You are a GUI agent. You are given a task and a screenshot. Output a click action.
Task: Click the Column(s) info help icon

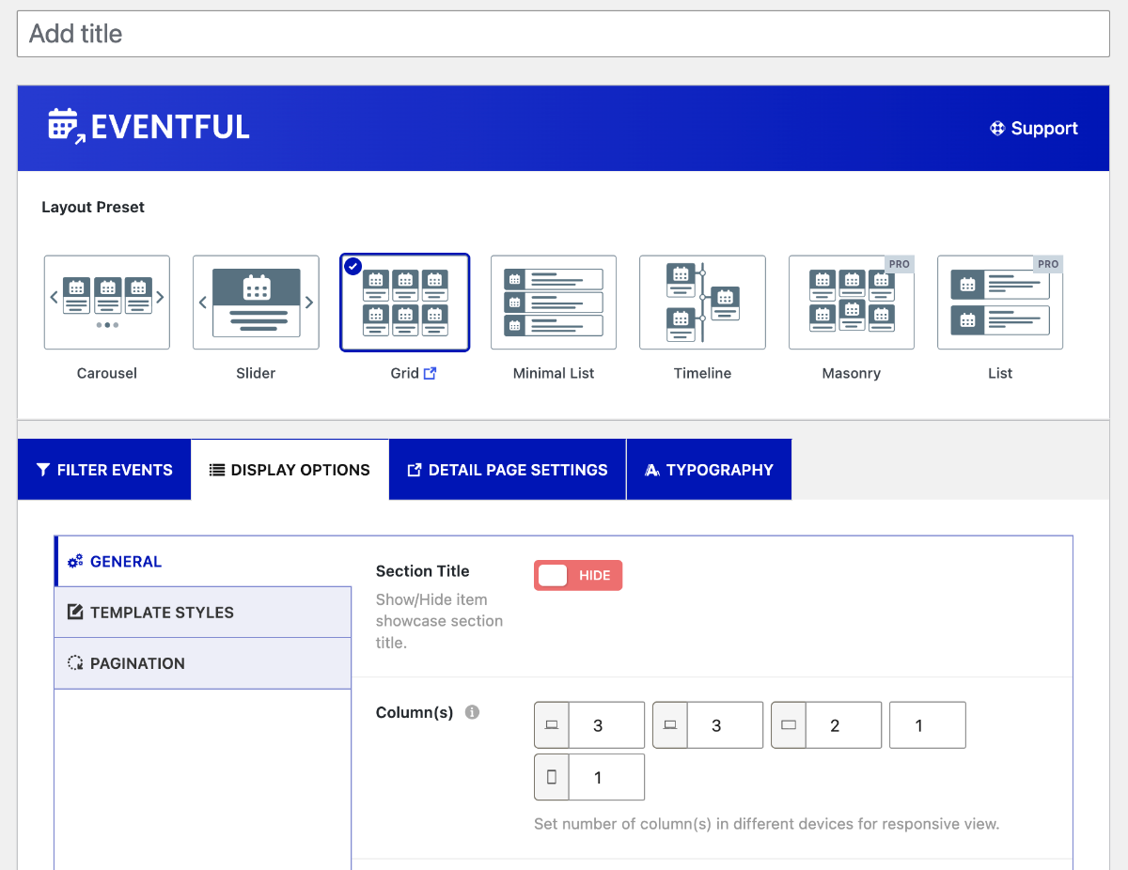coord(473,712)
